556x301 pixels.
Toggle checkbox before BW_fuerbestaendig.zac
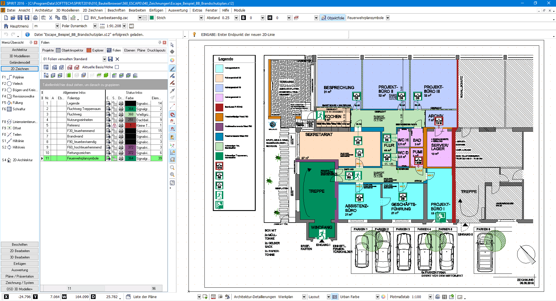pyautogui.click(x=86, y=18)
